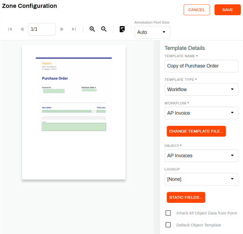This screenshot has height=234, width=243.
Task: Toggle annotations note icon
Action: pos(122,29)
